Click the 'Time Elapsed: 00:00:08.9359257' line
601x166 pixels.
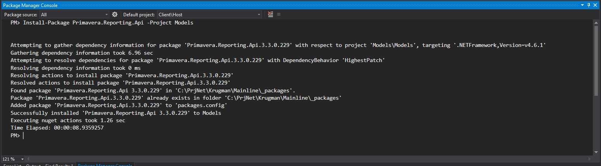click(x=57, y=128)
